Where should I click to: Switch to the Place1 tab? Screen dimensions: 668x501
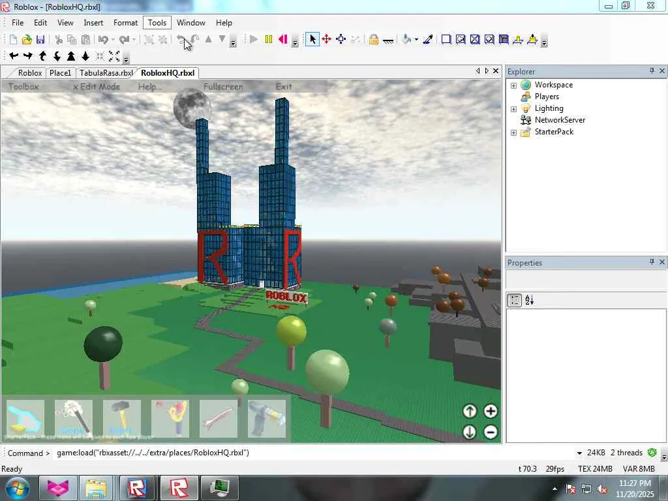60,73
